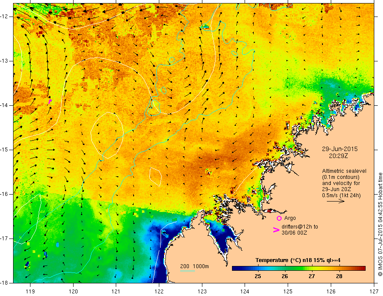
Task: Click the cyan bathymetry legend line under 200
Action: point(188,271)
